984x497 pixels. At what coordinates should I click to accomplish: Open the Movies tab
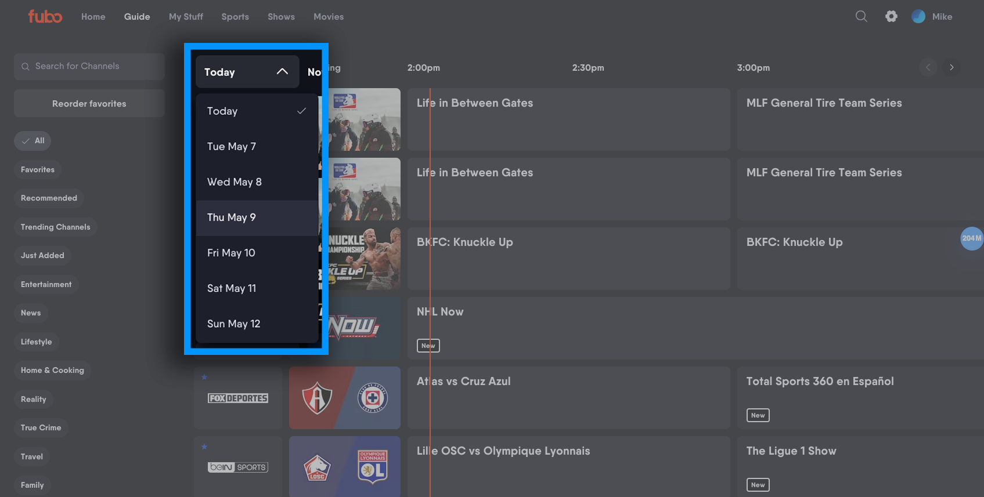(x=328, y=17)
